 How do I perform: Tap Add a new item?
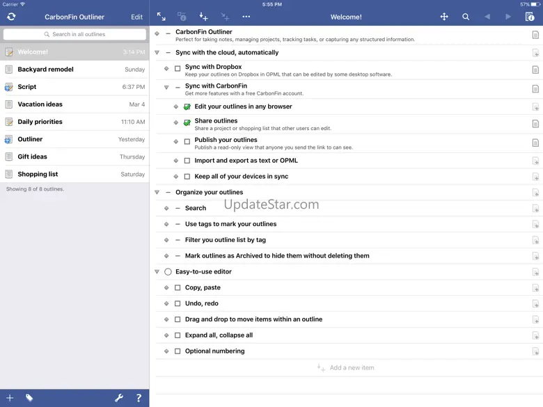pos(346,367)
